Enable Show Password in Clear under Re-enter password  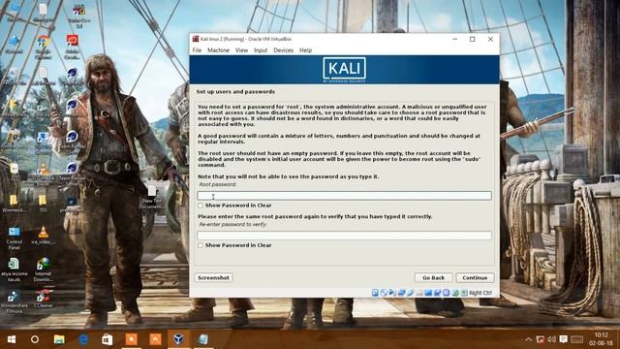[201, 245]
